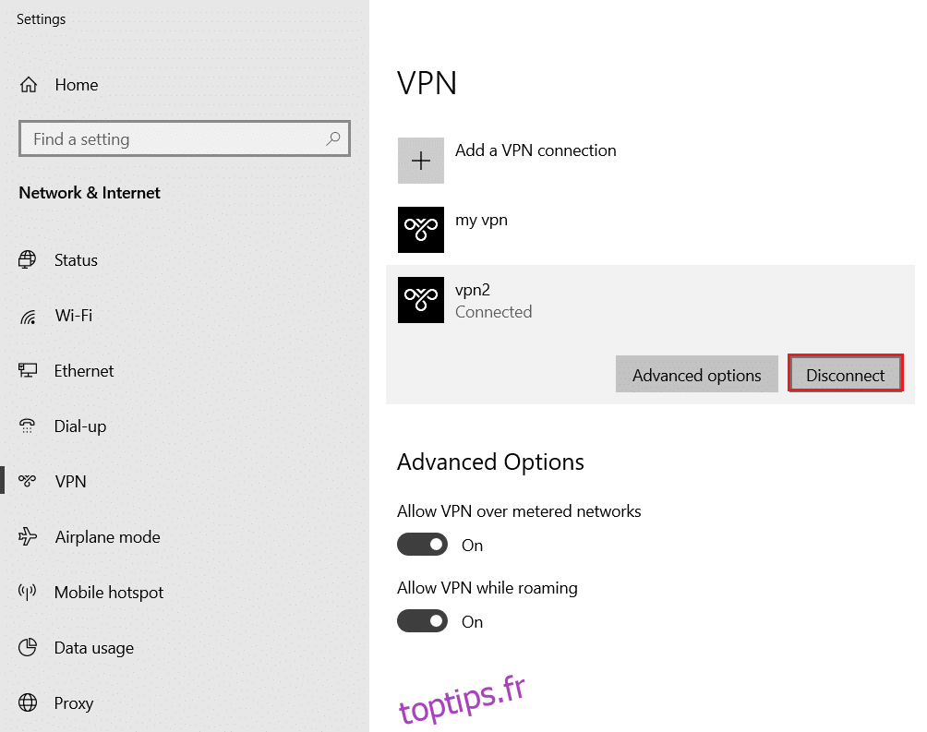Click the search magnifier icon
Viewport: 927px width, 732px height.
pyautogui.click(x=332, y=138)
